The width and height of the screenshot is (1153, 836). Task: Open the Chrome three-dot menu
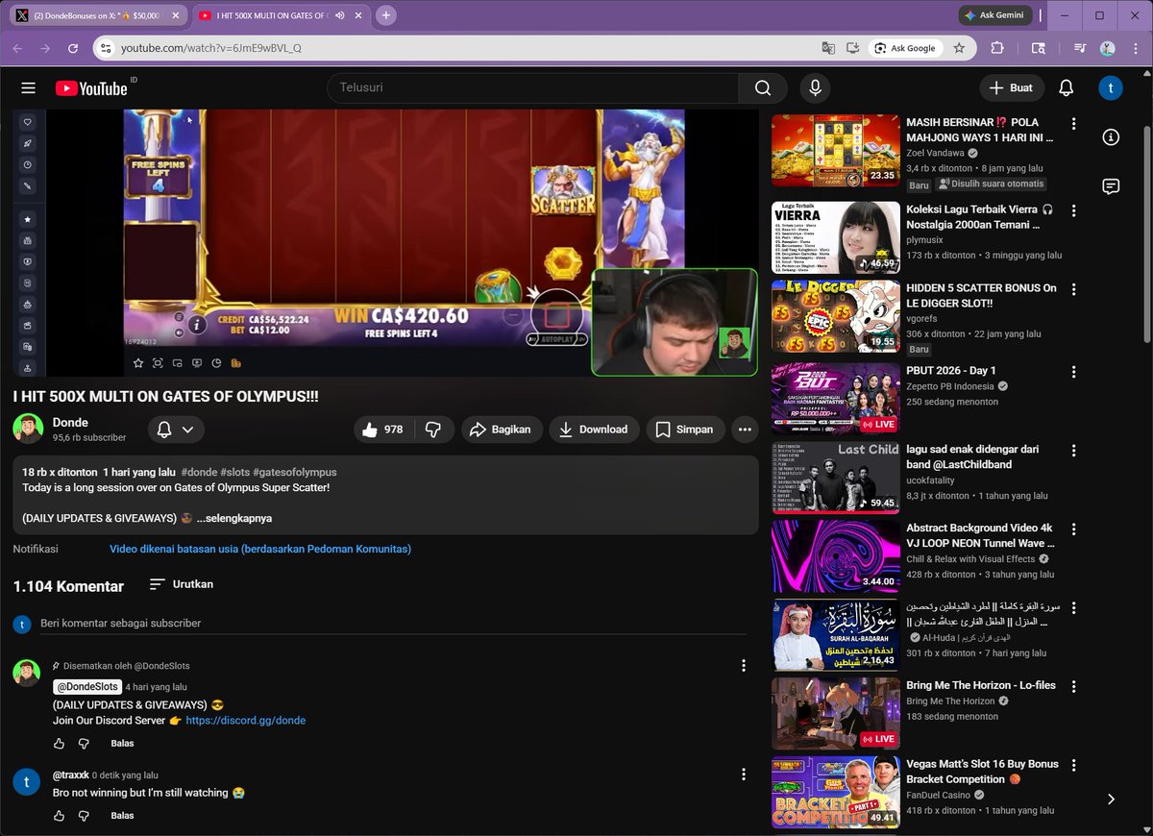click(1136, 48)
